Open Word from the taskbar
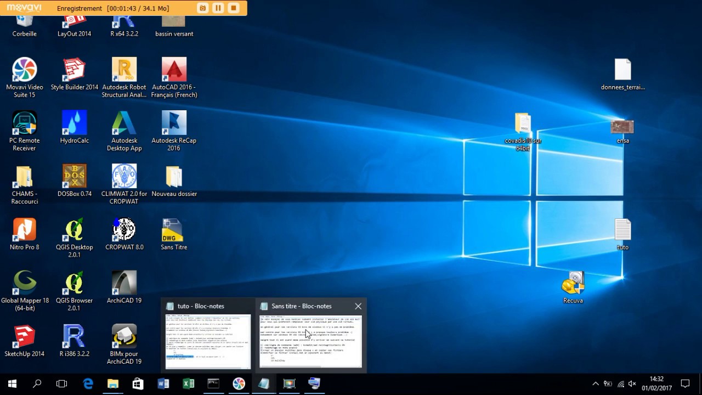Viewport: 702px width, 395px height. click(x=163, y=384)
